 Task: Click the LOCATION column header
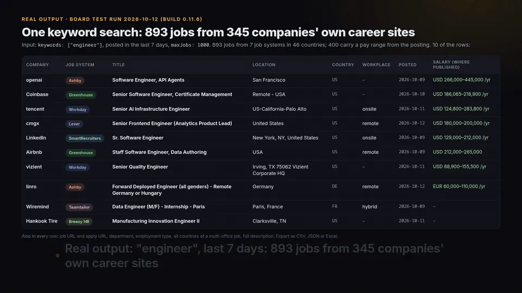pos(264,65)
